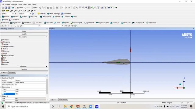
Task: Open the Draw toolbox section
Action: pos(24,31)
